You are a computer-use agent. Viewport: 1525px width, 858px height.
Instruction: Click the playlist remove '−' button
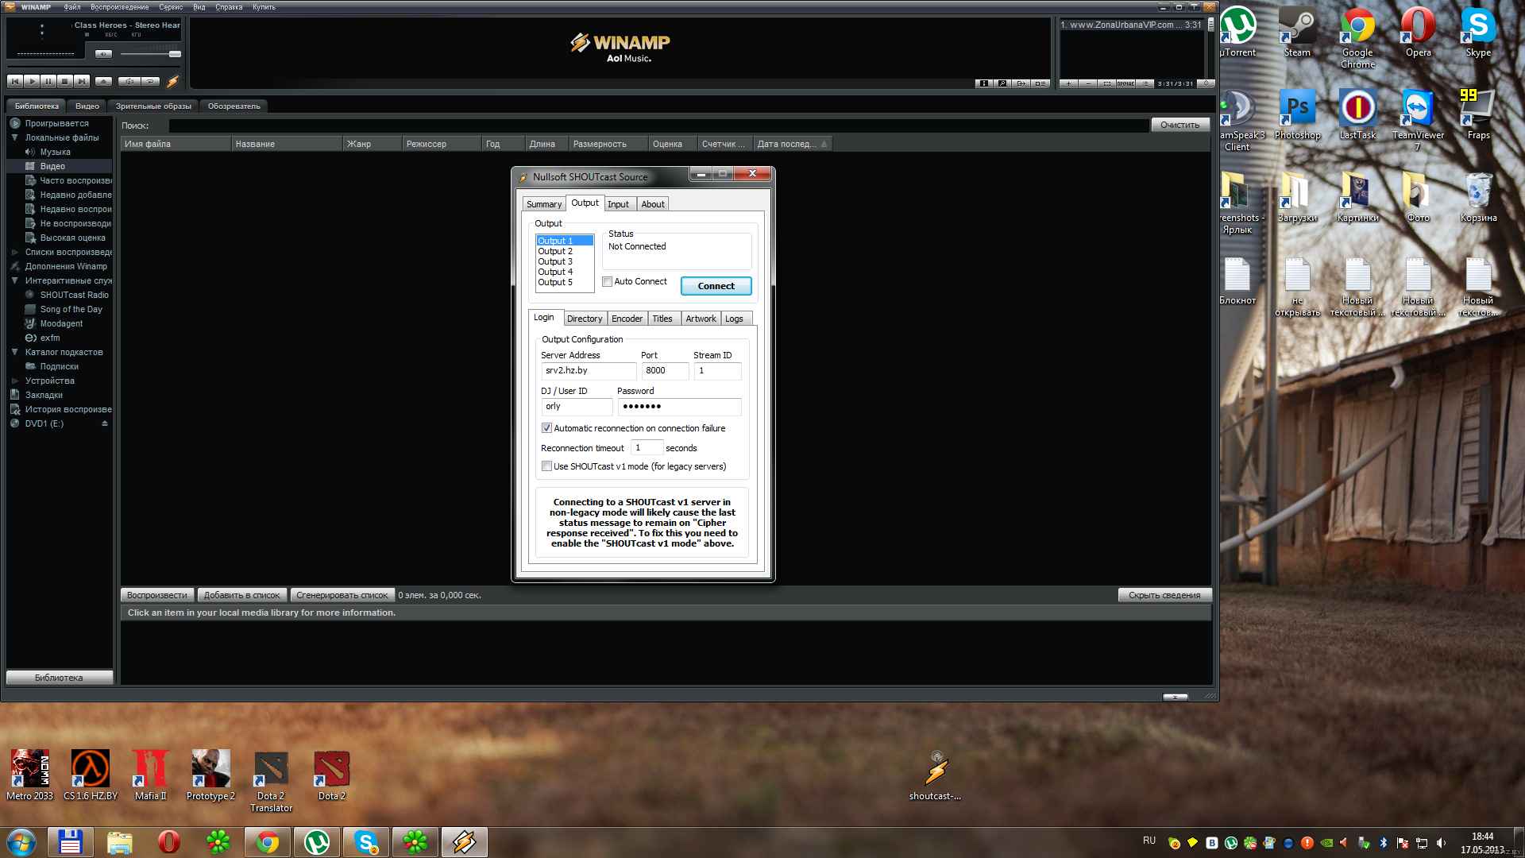point(1088,83)
